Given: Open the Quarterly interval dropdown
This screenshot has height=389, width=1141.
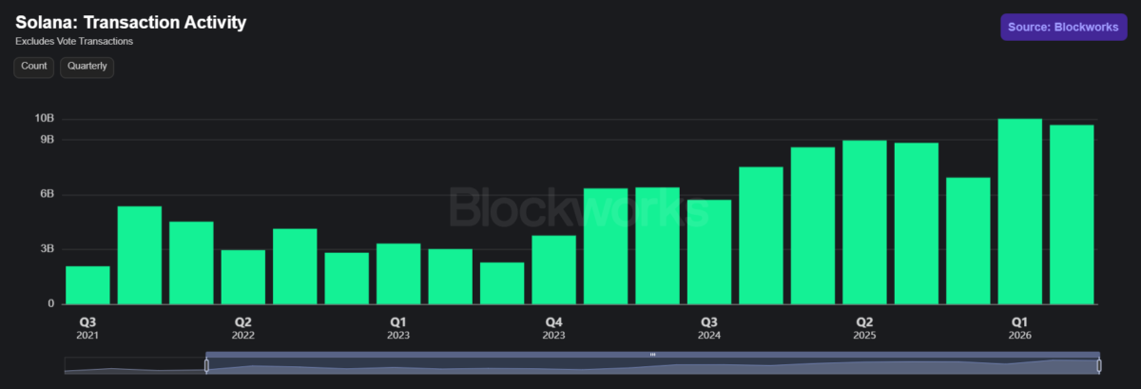Looking at the screenshot, I should (x=87, y=67).
